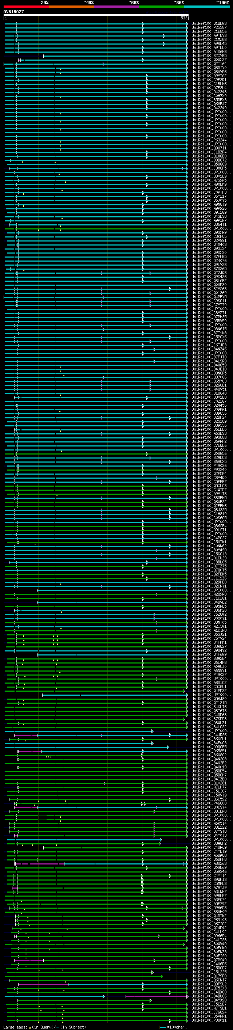
Task: Click hit label UniRef100_C1MZG8
Action: click(209, 39)
